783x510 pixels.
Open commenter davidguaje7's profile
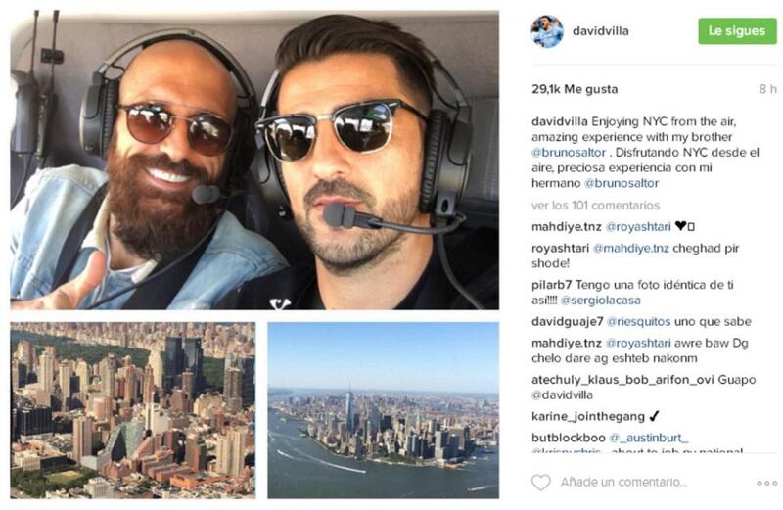568,322
